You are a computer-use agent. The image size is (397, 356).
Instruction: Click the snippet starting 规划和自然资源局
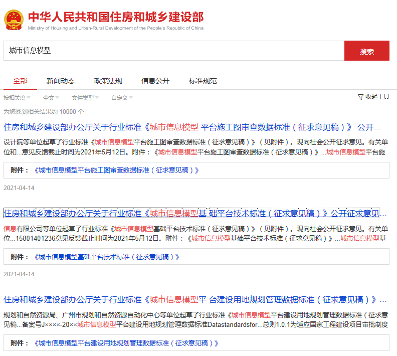(195, 320)
